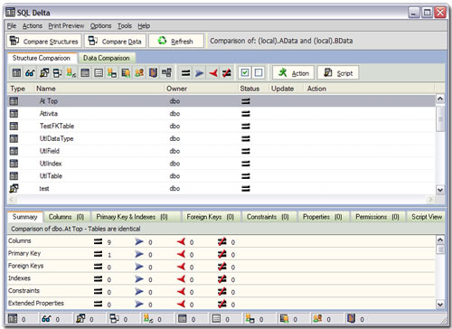The image size is (452, 329).
Task: Toggle the functions filter icon in the toolbar
Action: (x=58, y=73)
